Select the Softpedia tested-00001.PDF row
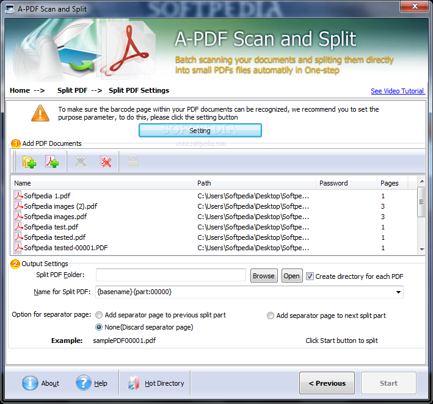Image resolution: width=433 pixels, height=404 pixels. pyautogui.click(x=214, y=248)
